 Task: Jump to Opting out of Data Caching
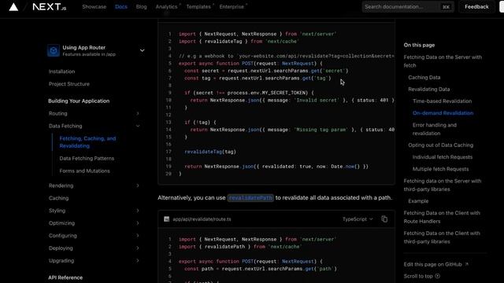(x=441, y=145)
